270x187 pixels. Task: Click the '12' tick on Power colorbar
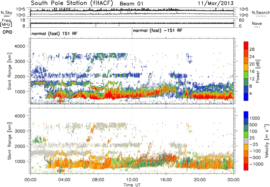click(252, 79)
